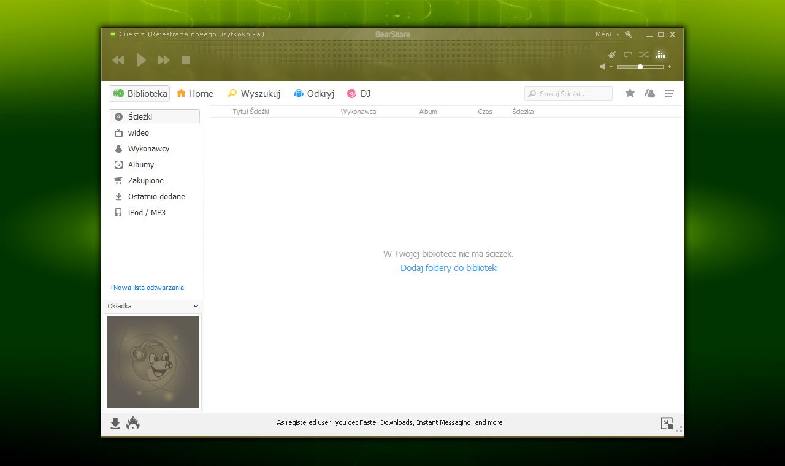Click the flame burn icon
The height and width of the screenshot is (466, 785).
[133, 423]
